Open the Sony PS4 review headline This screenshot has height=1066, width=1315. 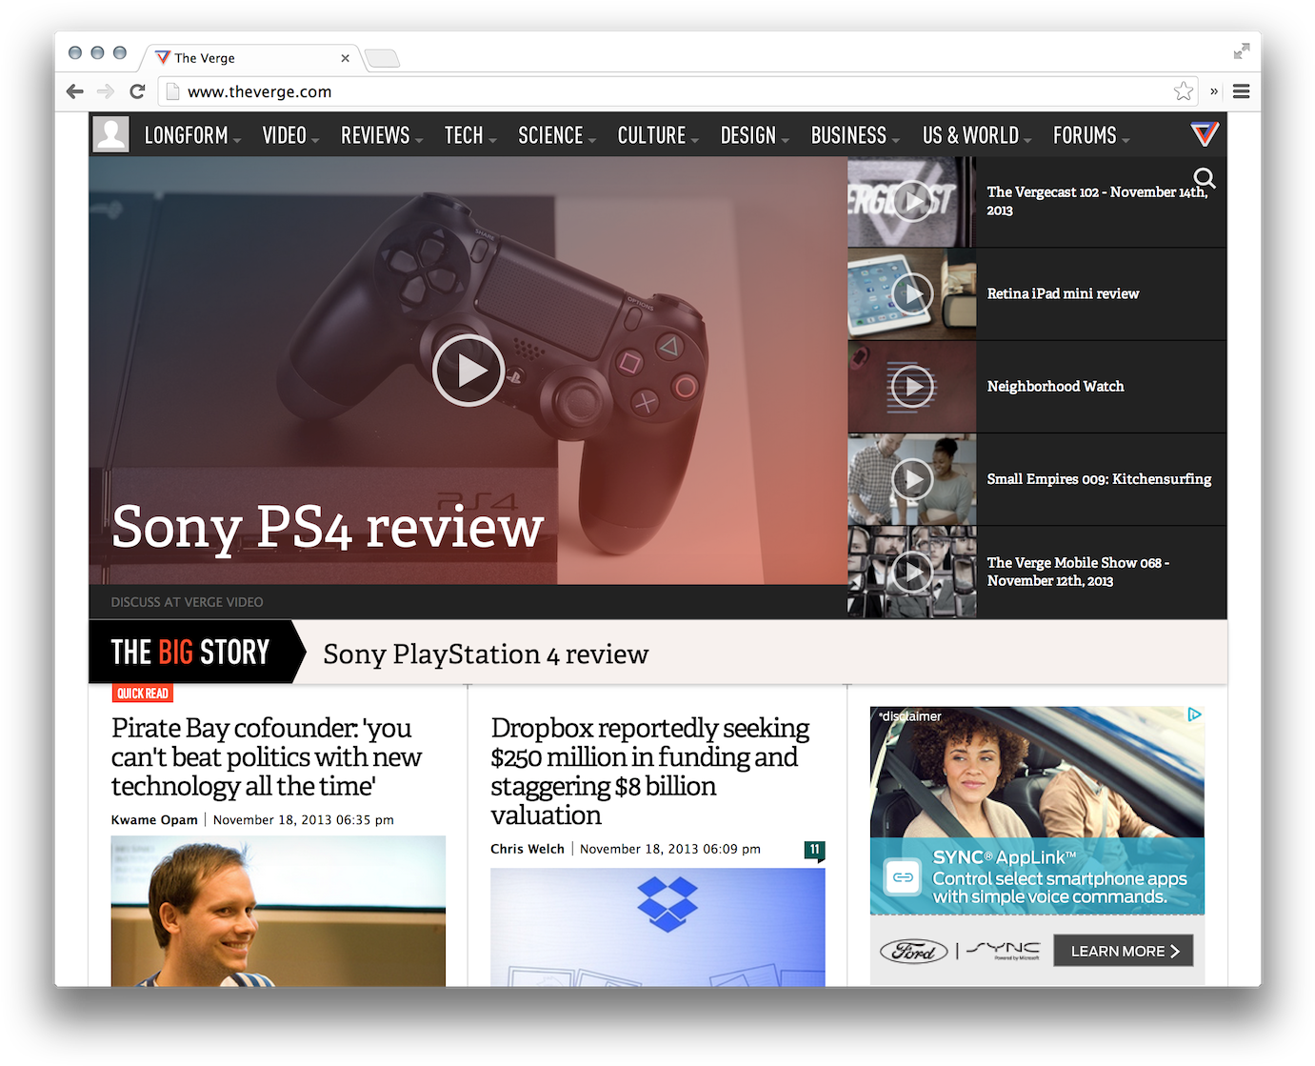pos(328,527)
